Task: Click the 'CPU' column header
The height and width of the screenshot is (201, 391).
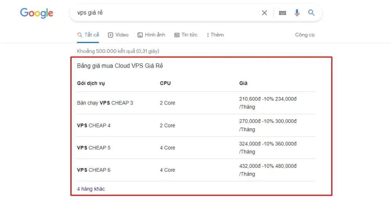Action: coord(165,83)
